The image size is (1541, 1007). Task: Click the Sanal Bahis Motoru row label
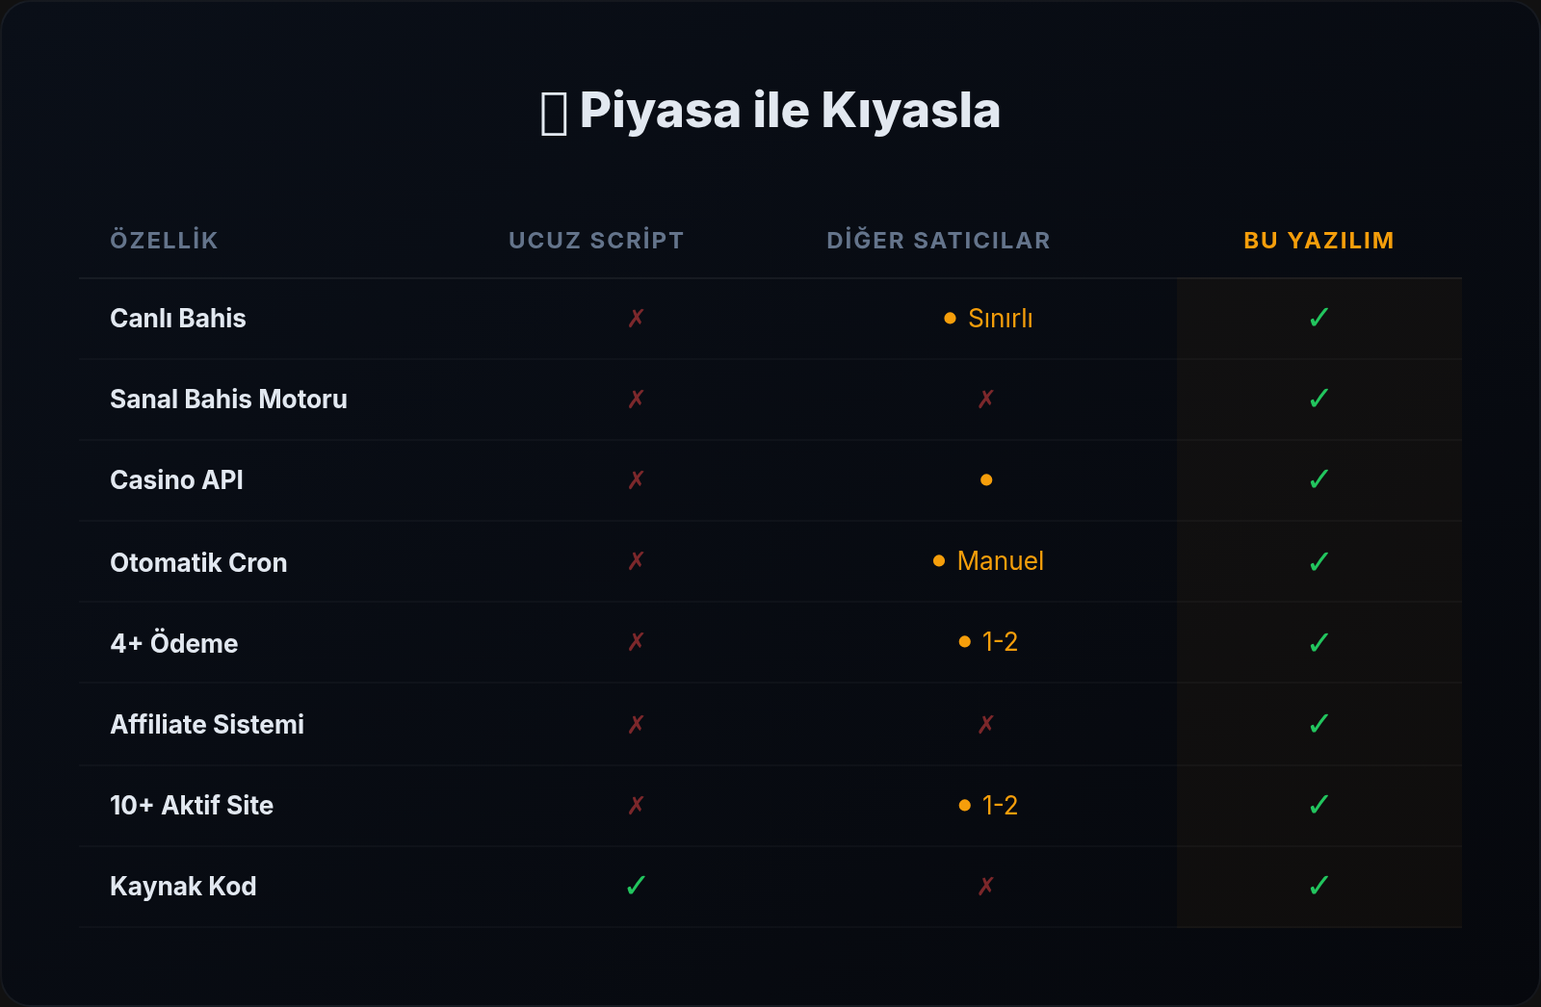[x=228, y=400]
